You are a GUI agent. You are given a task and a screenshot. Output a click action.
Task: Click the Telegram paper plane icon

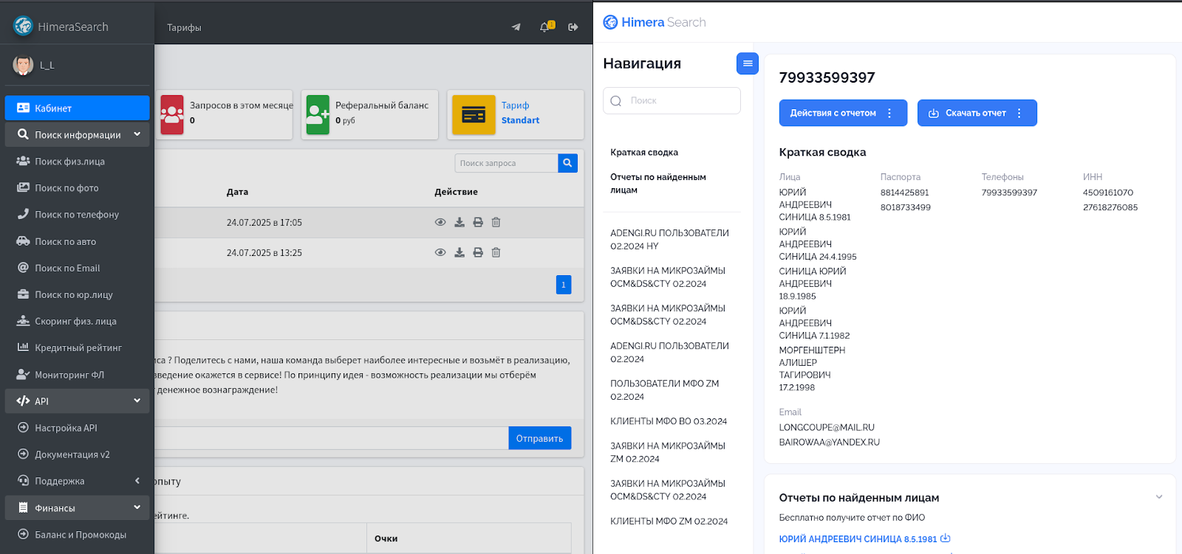pos(516,27)
